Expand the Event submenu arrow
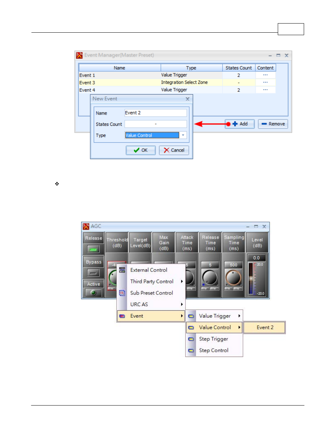Image resolution: width=335 pixels, height=434 pixels. click(182, 316)
